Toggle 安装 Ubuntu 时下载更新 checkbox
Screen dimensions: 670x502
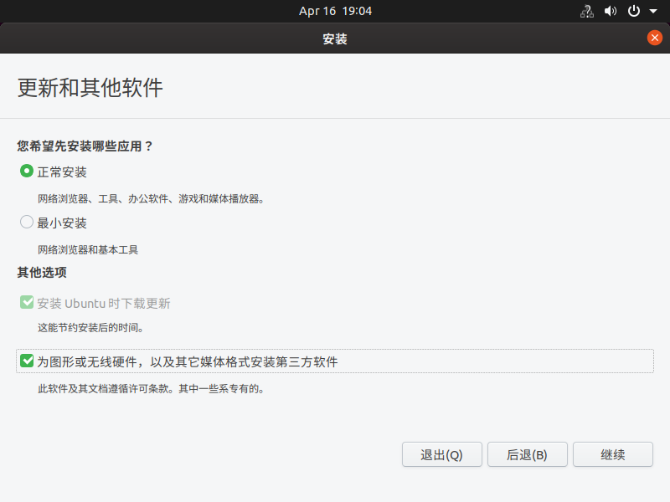tap(27, 303)
